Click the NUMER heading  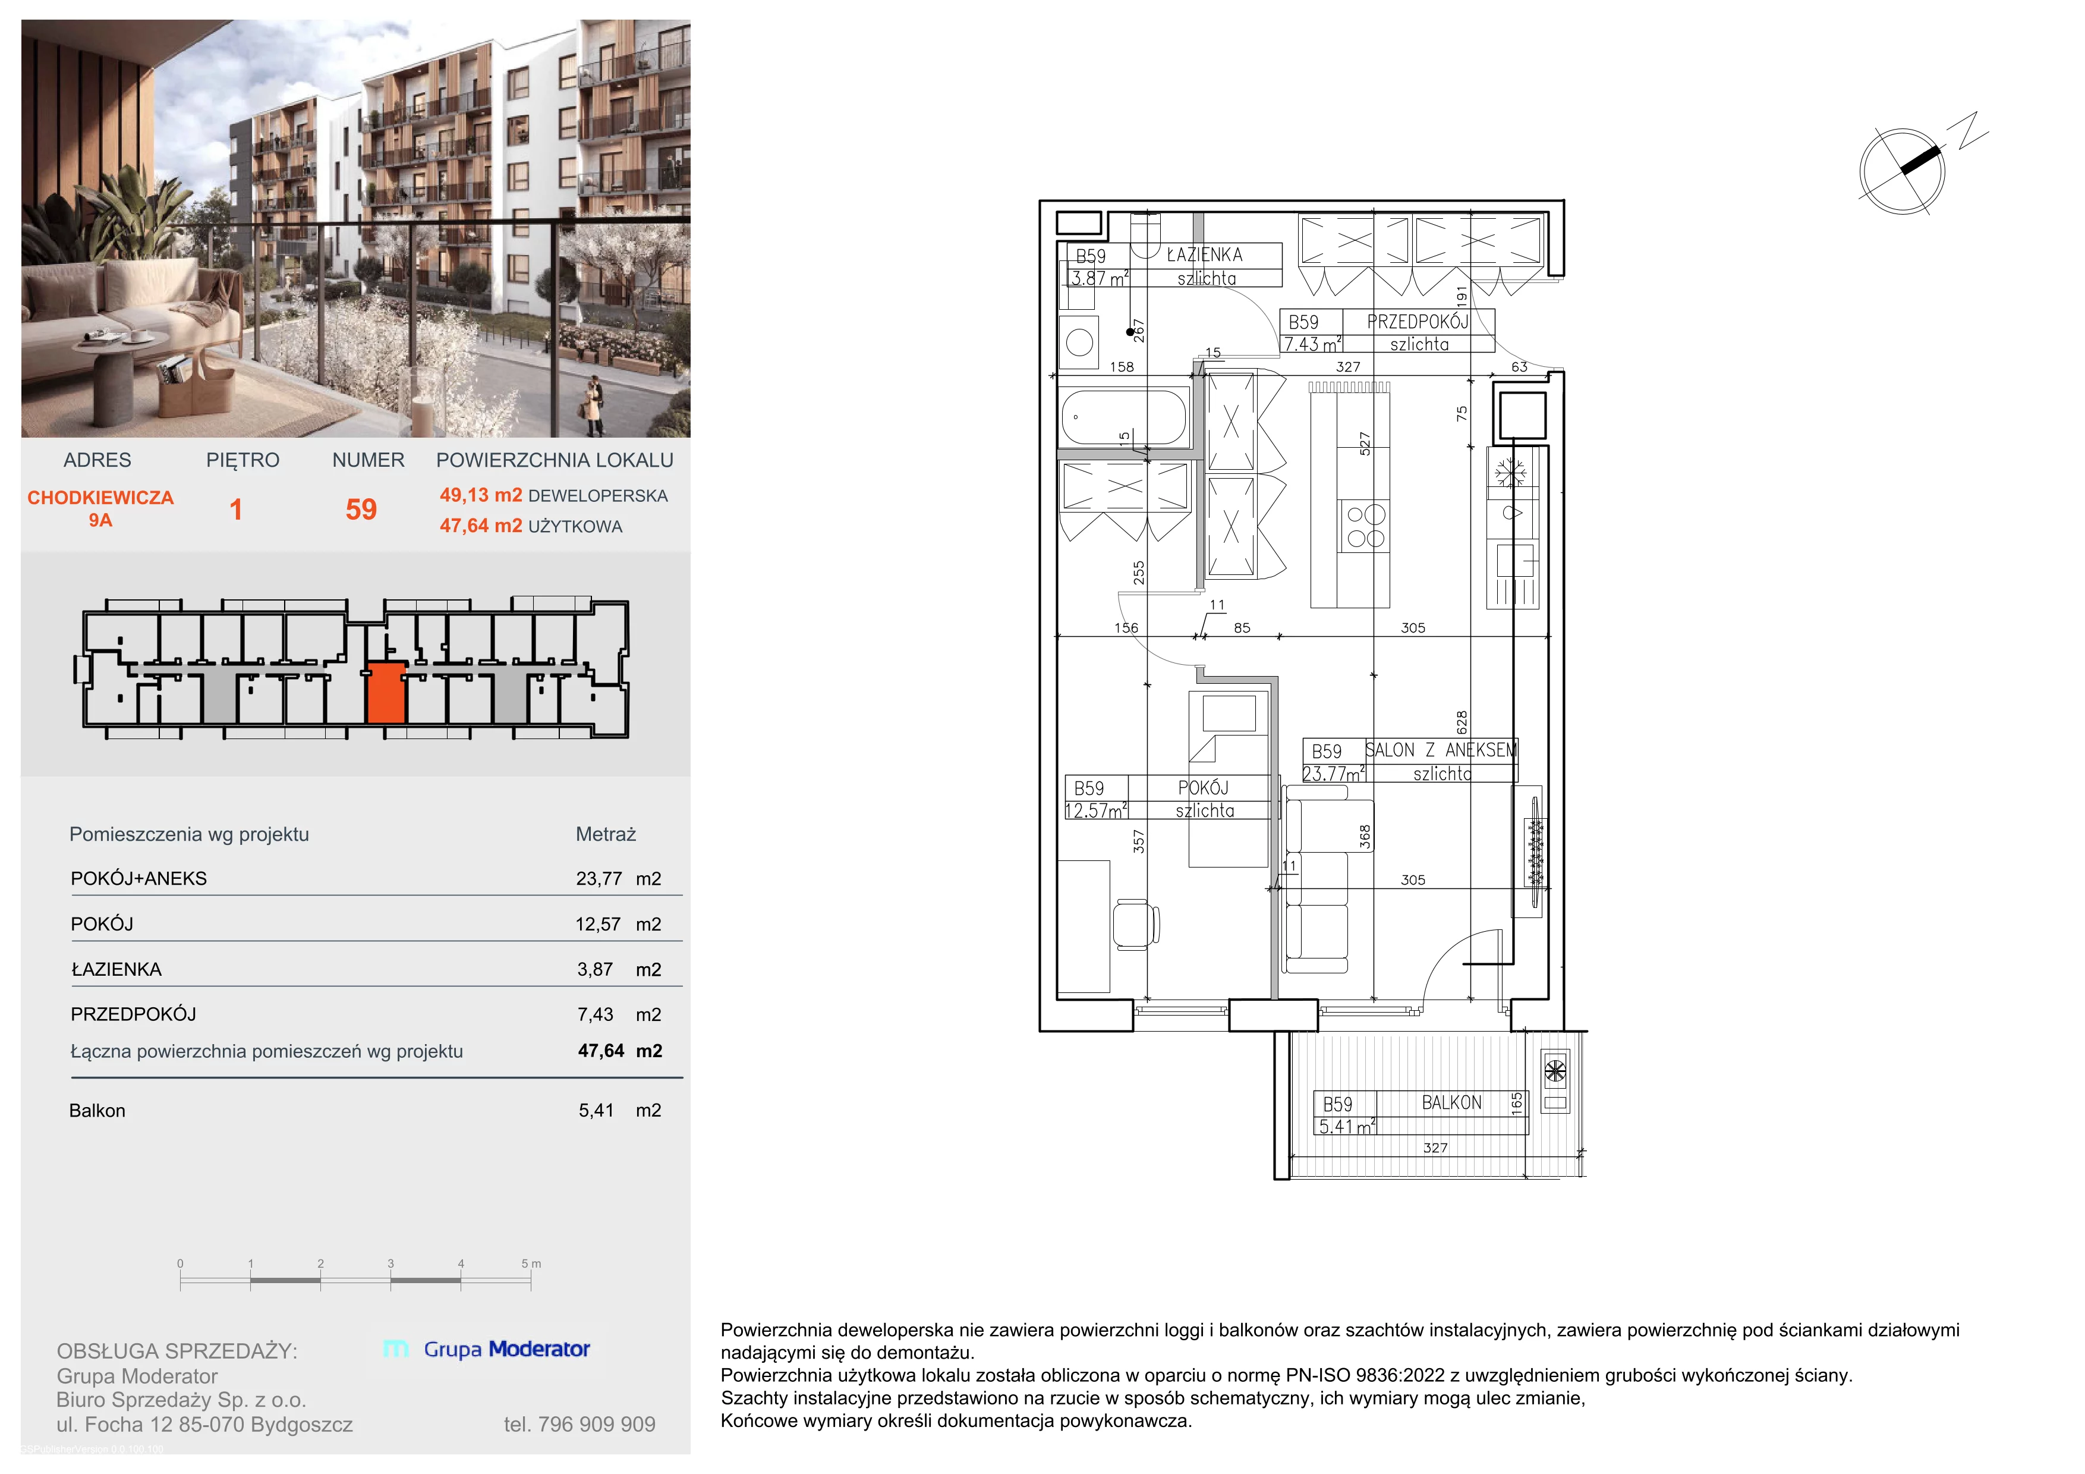pos(368,460)
